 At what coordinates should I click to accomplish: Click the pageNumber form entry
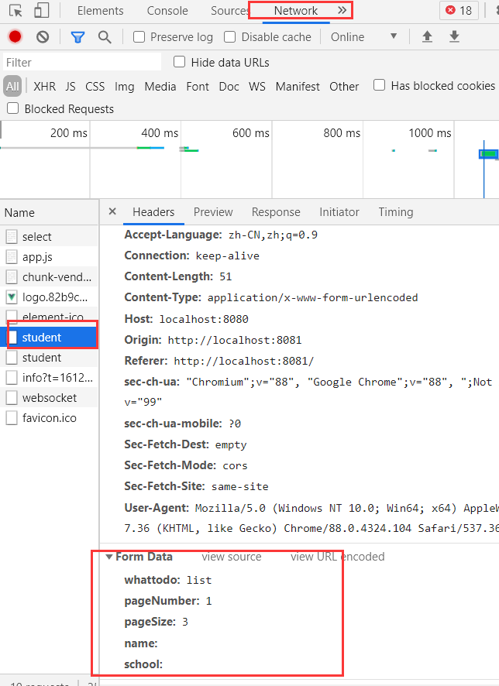[168, 601]
